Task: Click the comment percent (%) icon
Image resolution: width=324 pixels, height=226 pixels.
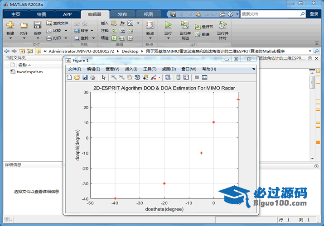Action: 114,31
